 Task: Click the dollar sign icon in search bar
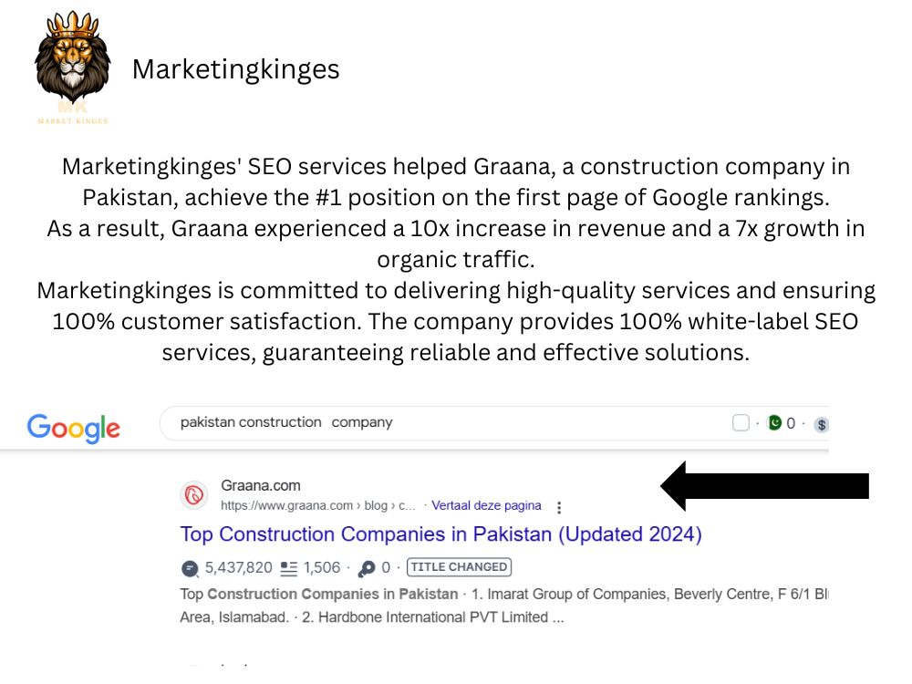(x=822, y=425)
